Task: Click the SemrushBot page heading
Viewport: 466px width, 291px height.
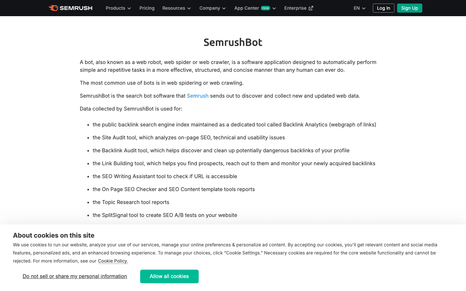Action: pos(233,42)
